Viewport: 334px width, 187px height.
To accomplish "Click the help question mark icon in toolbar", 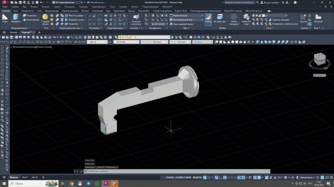I will (x=110, y=37).
